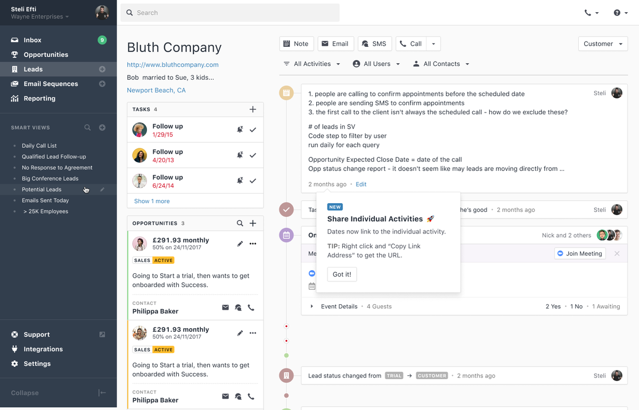Click the lead status change timeline icon
Viewport: 639px width, 410px height.
pos(286,375)
